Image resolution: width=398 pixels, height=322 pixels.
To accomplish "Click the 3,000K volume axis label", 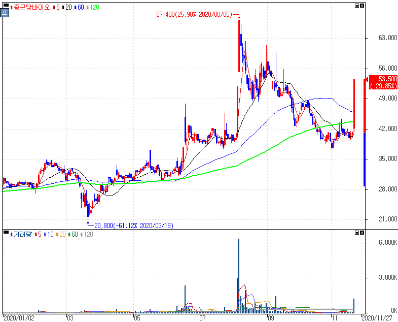I will (388, 277).
